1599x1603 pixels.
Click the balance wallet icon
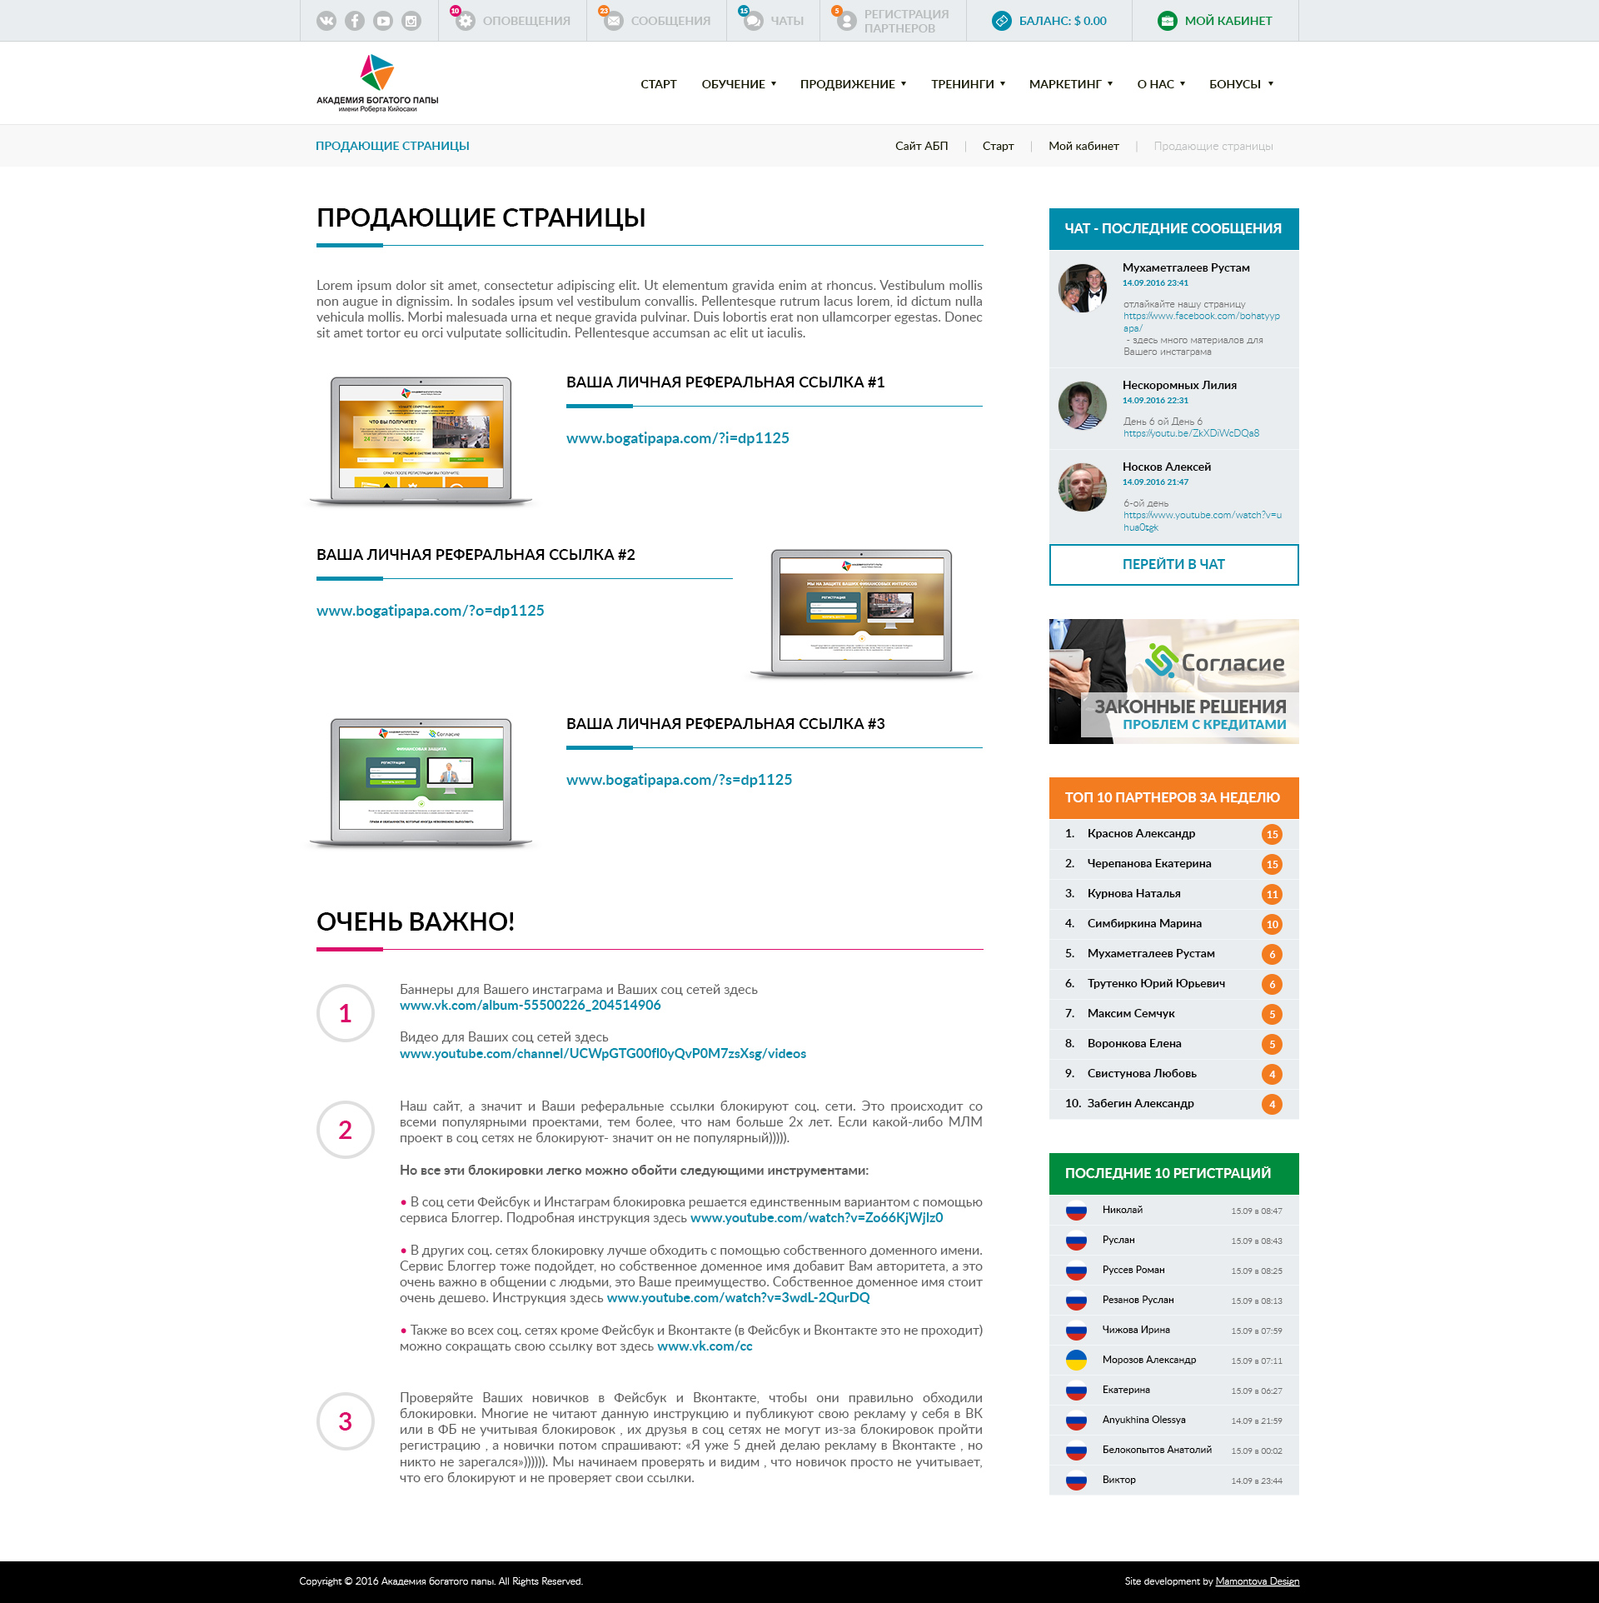pyautogui.click(x=1002, y=21)
